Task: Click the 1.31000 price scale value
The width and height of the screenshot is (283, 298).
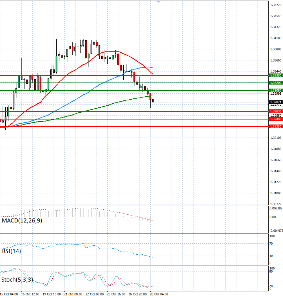Action: point(276,193)
